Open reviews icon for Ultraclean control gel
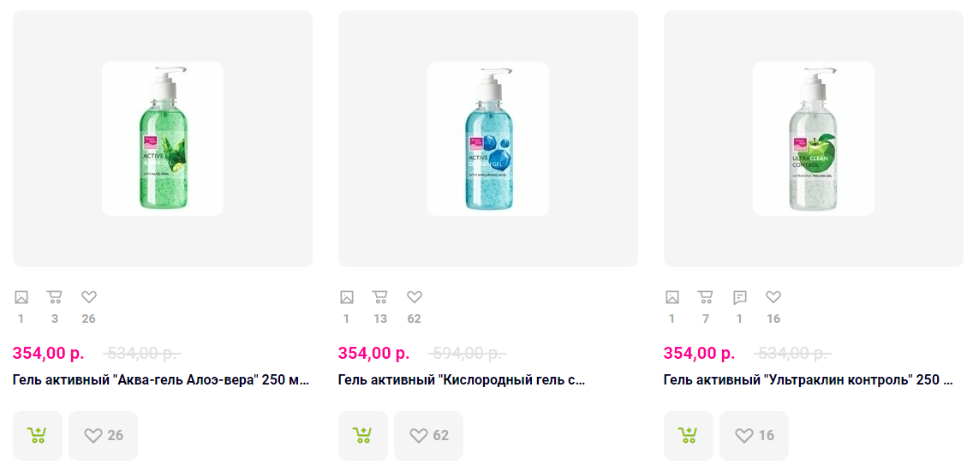973x471 pixels. tap(740, 297)
